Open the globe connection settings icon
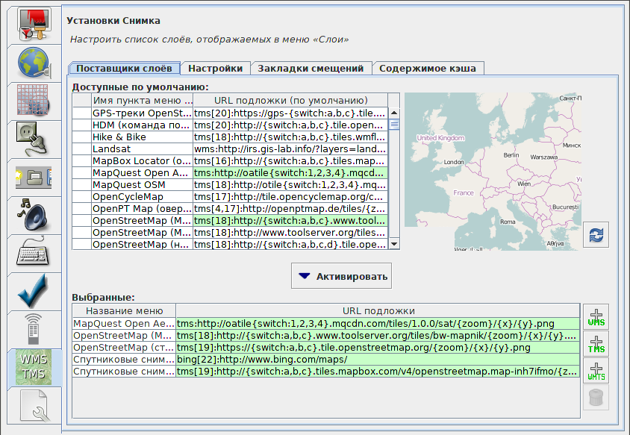The image size is (630, 435). (x=34, y=63)
